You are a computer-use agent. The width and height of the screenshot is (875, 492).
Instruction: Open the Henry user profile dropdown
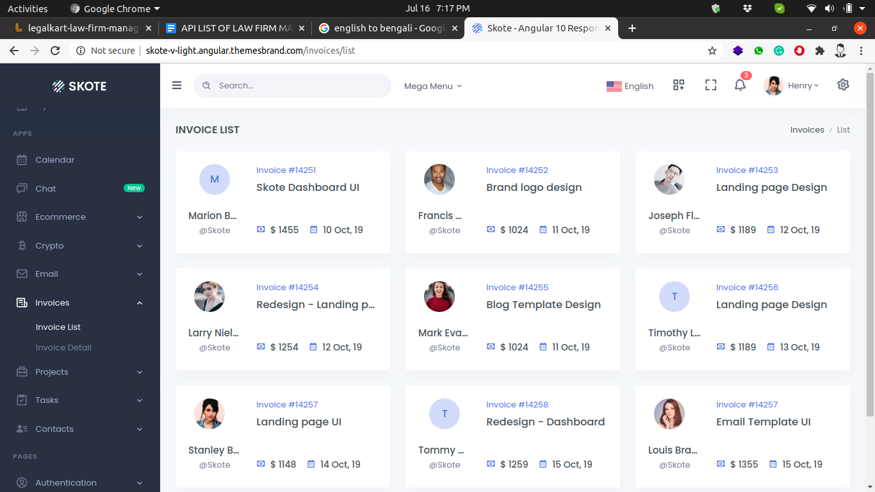(x=792, y=86)
